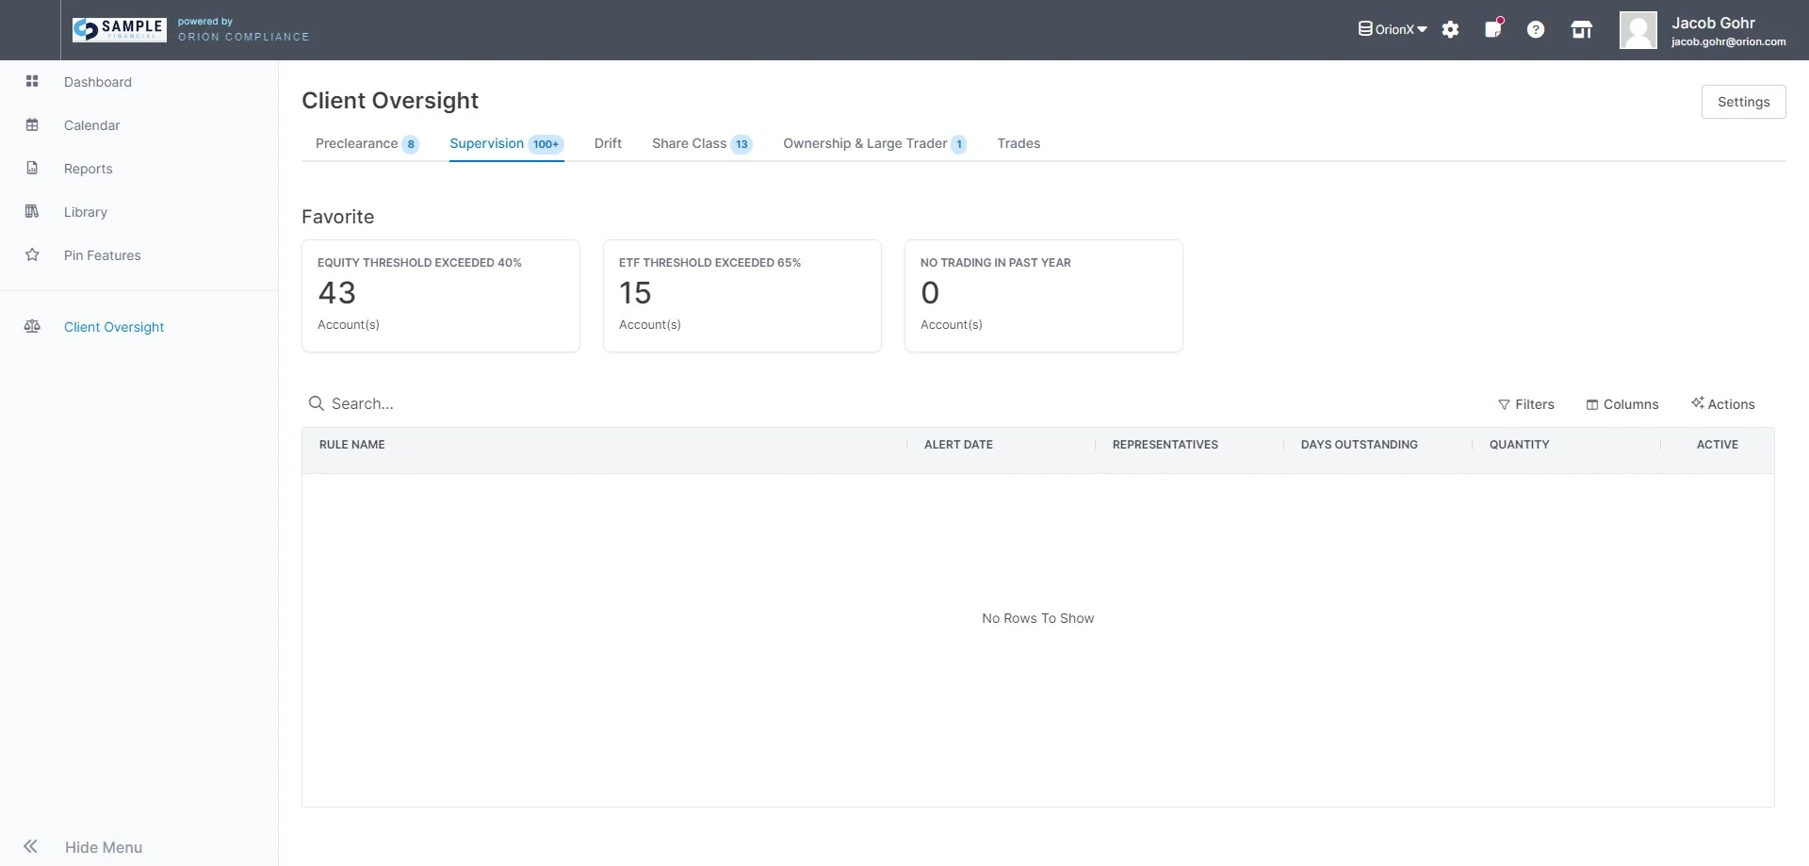Sort by Quantity column header
Viewport: 1809px width, 866px height.
1519,445
